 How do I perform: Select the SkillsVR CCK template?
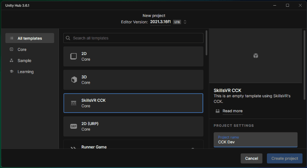pyautogui.click(x=133, y=103)
